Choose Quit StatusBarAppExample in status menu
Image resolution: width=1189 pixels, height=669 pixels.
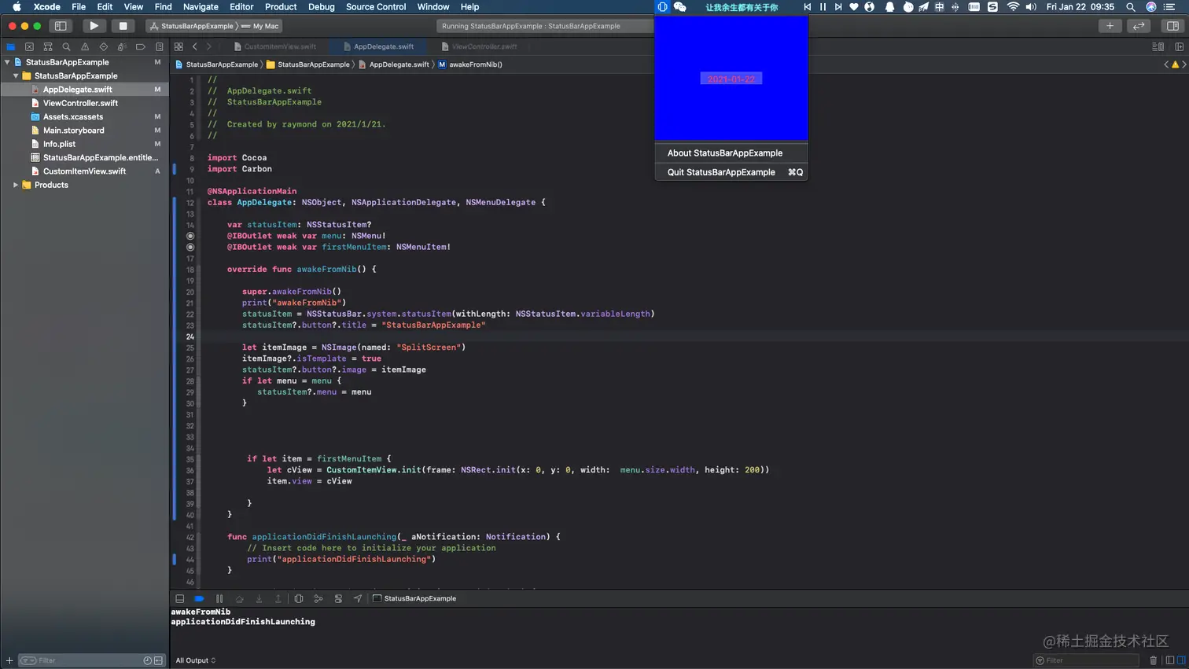click(x=731, y=172)
